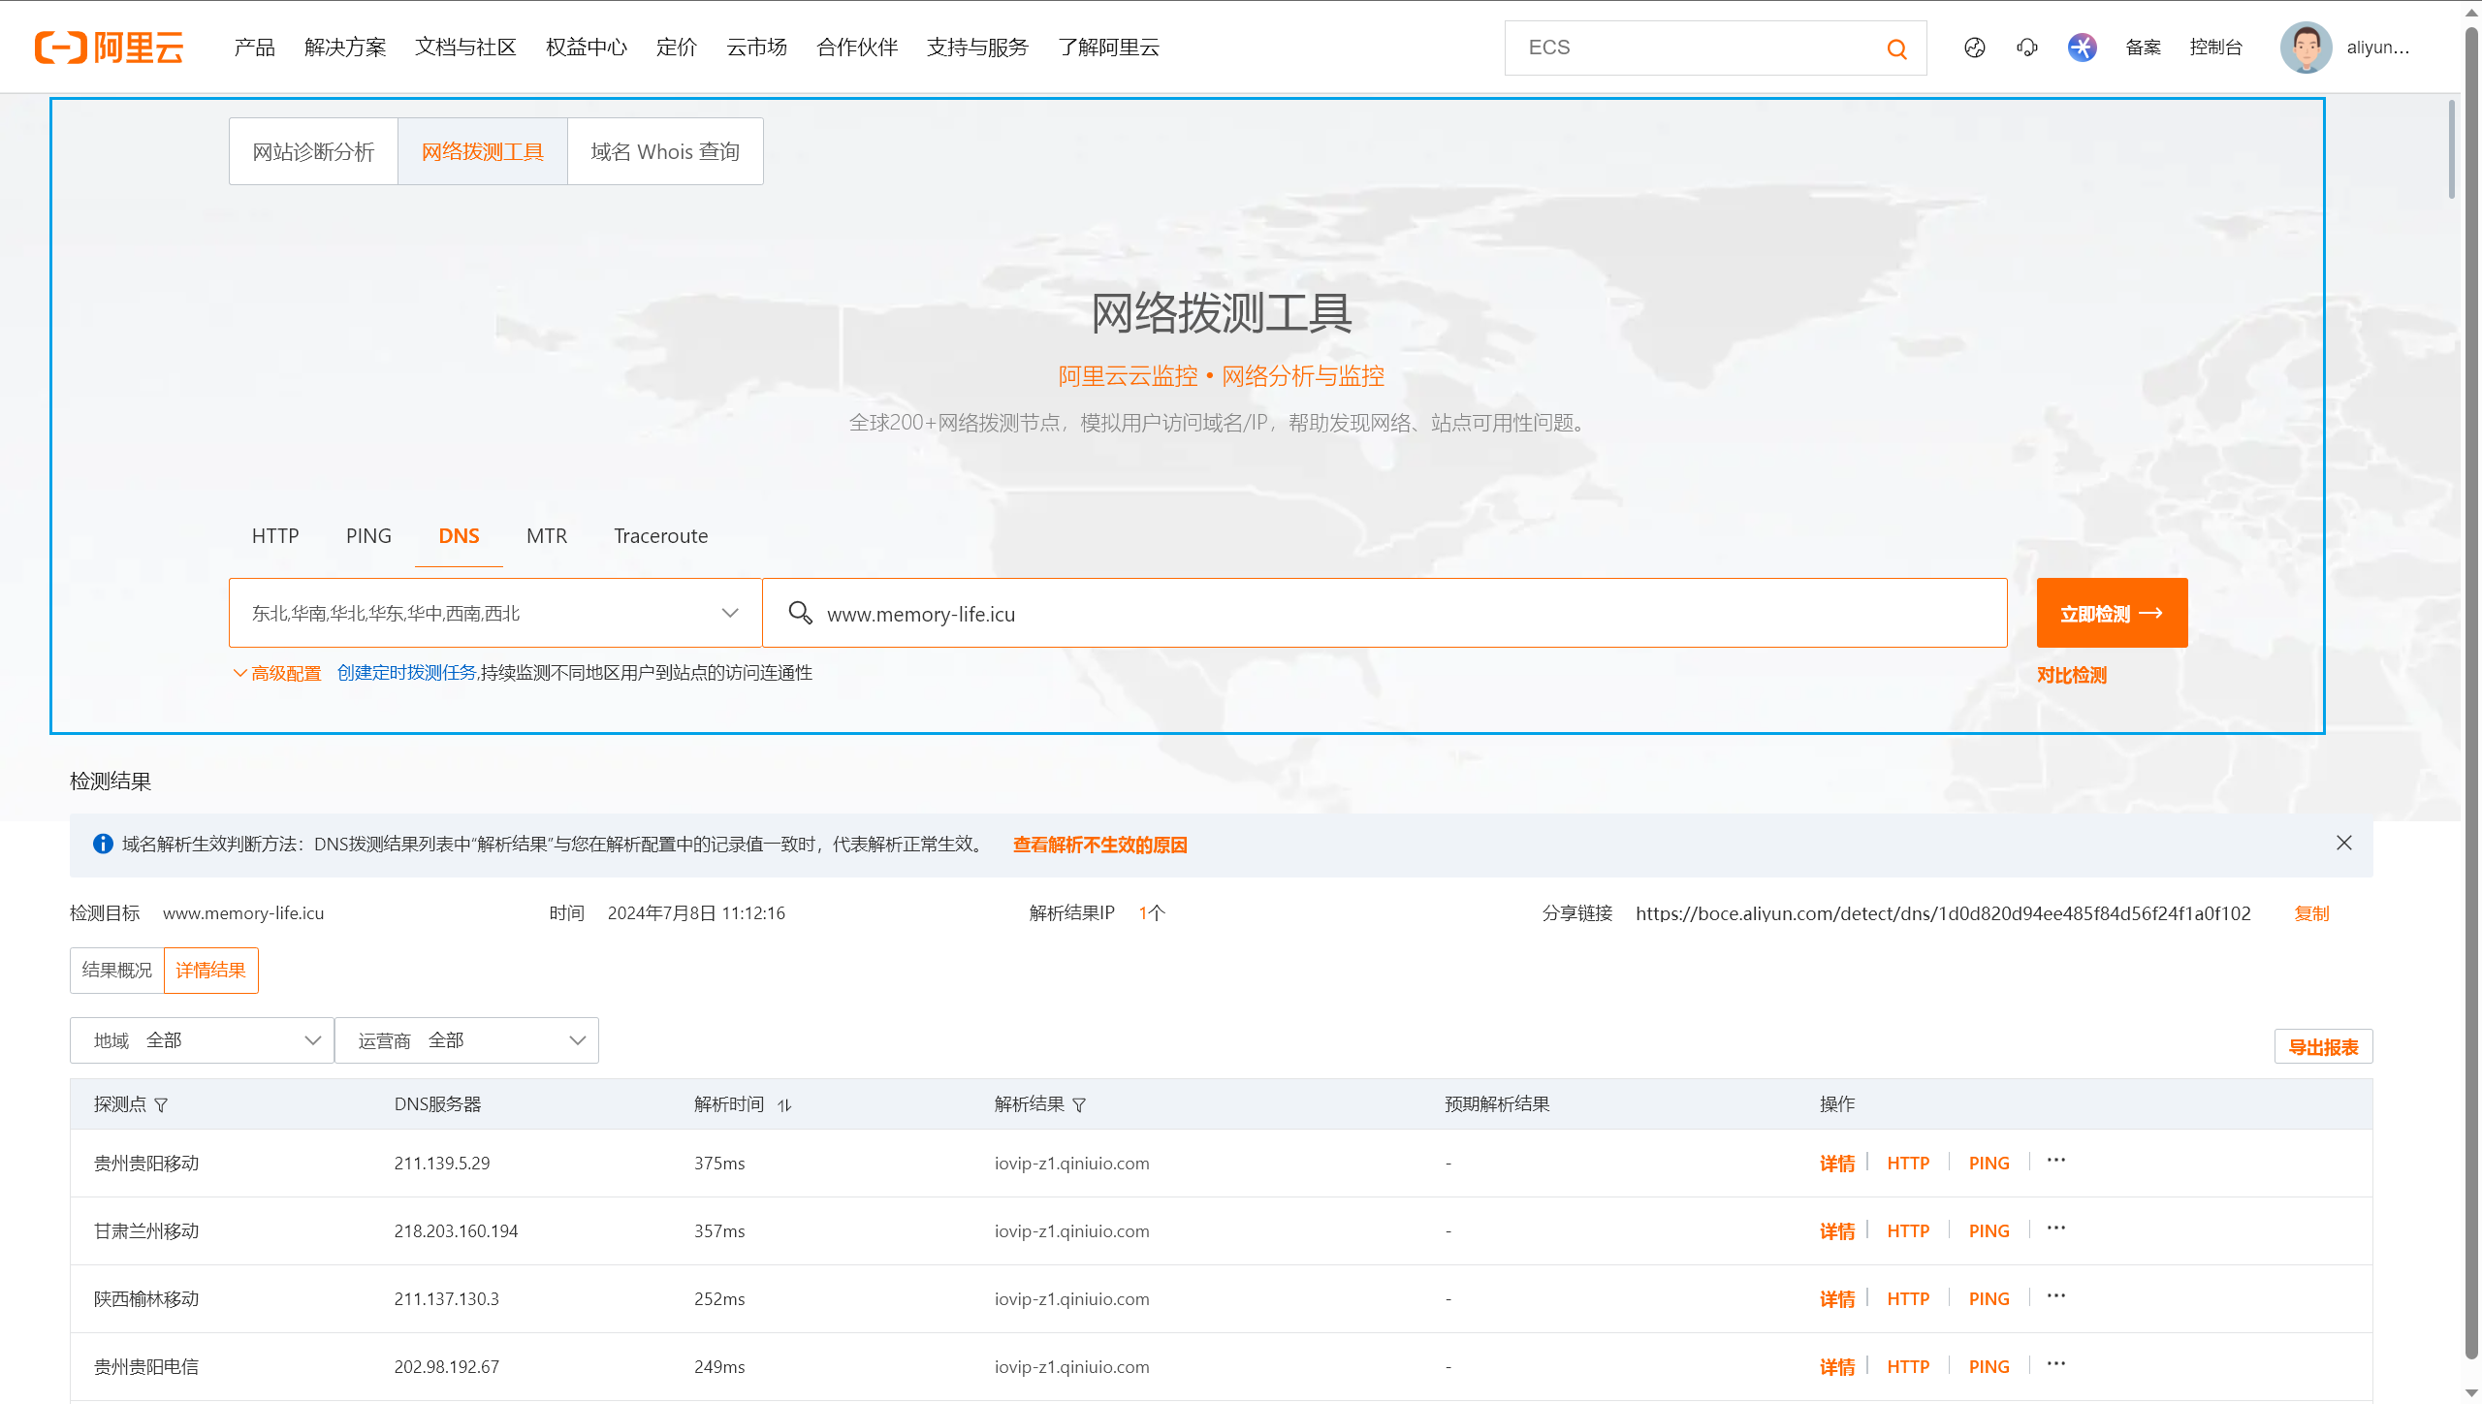Open more actions for 甘肃兰州移动 row

click(2055, 1228)
